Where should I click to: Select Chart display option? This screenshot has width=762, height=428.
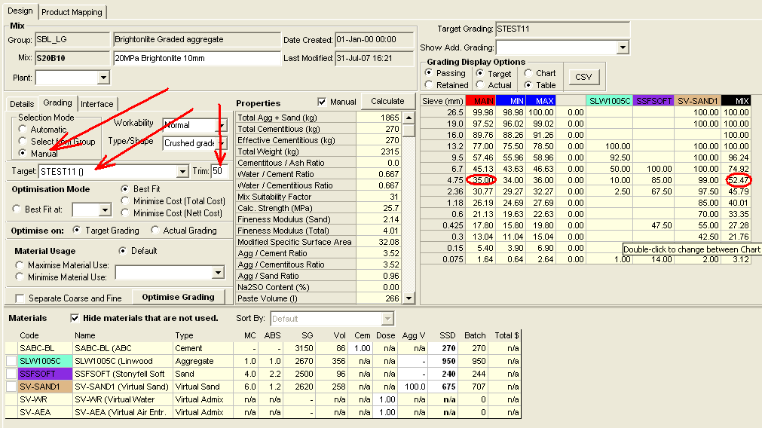pyautogui.click(x=528, y=73)
